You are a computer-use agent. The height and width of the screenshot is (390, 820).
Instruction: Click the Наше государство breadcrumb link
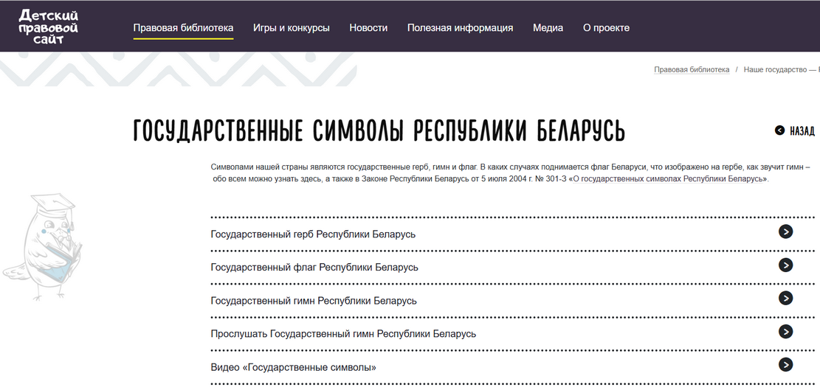[779, 69]
